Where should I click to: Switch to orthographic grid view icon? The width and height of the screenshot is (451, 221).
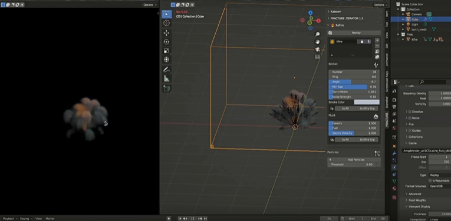click(318, 57)
